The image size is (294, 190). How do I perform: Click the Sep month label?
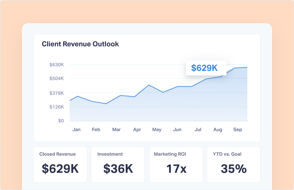pos(237,130)
